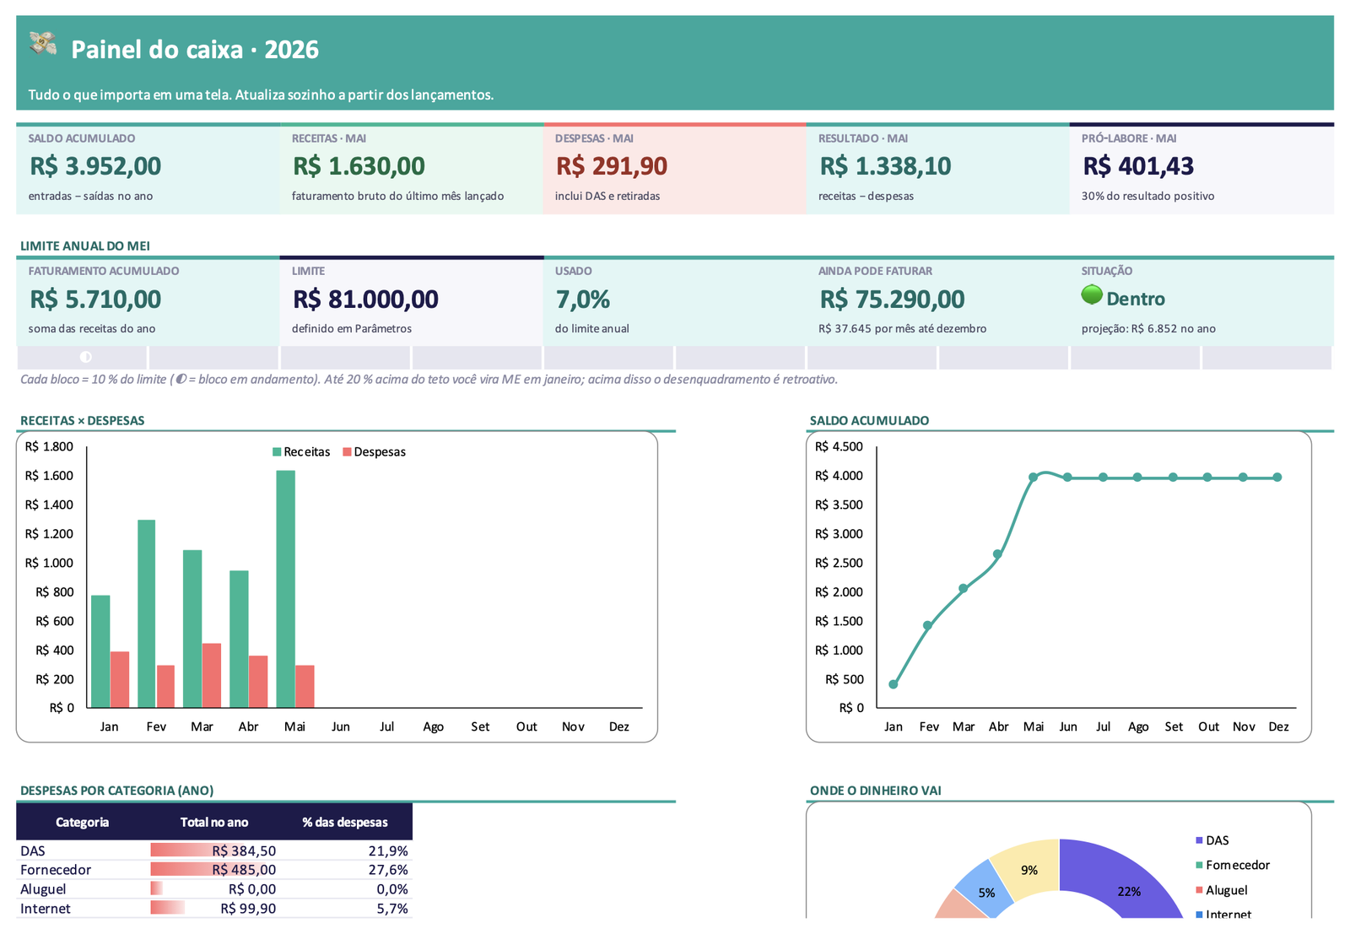Screen dimensions: 1350x934
Task: Select the DAS total cell R$ 384,50
Action: pos(214,850)
